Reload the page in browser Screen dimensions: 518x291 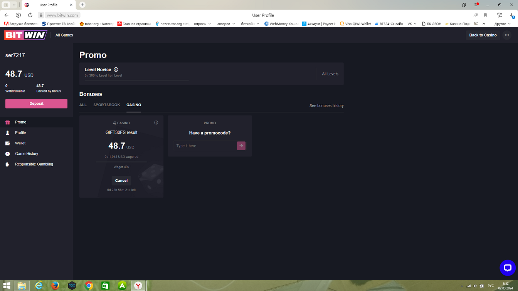click(30, 15)
